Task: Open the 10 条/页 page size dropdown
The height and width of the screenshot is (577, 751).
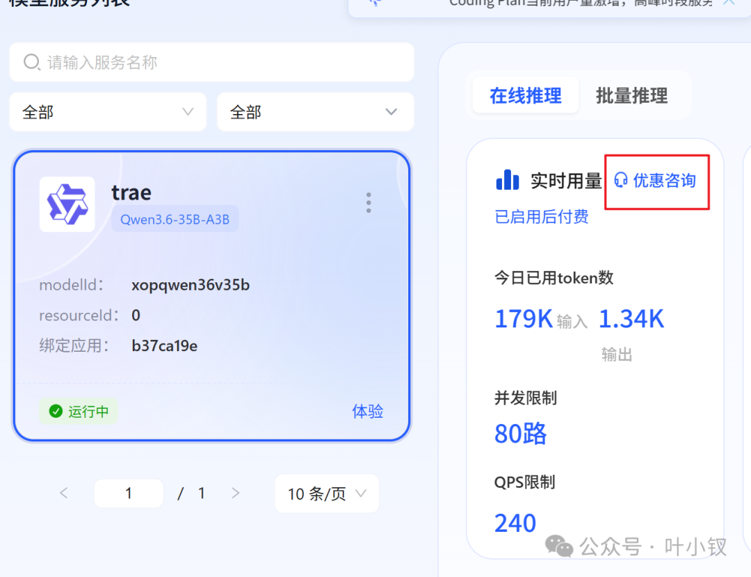Action: 327,494
